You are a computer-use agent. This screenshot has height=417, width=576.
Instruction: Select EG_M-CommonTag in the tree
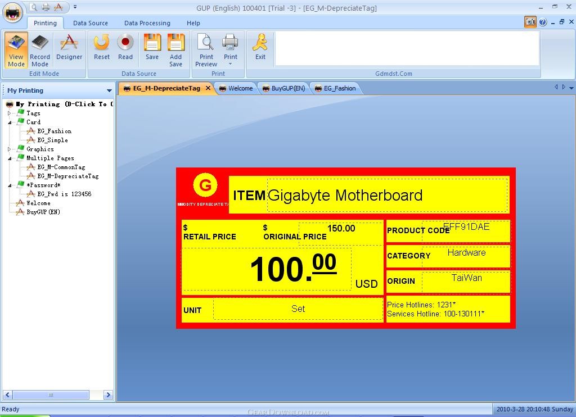[61, 167]
